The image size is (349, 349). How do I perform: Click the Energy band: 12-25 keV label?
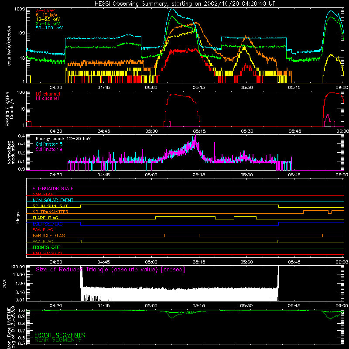[63, 139]
